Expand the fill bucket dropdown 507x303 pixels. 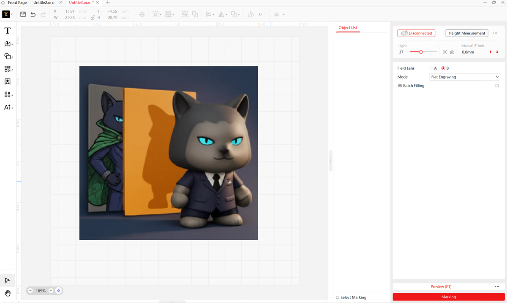pyautogui.click(x=283, y=14)
